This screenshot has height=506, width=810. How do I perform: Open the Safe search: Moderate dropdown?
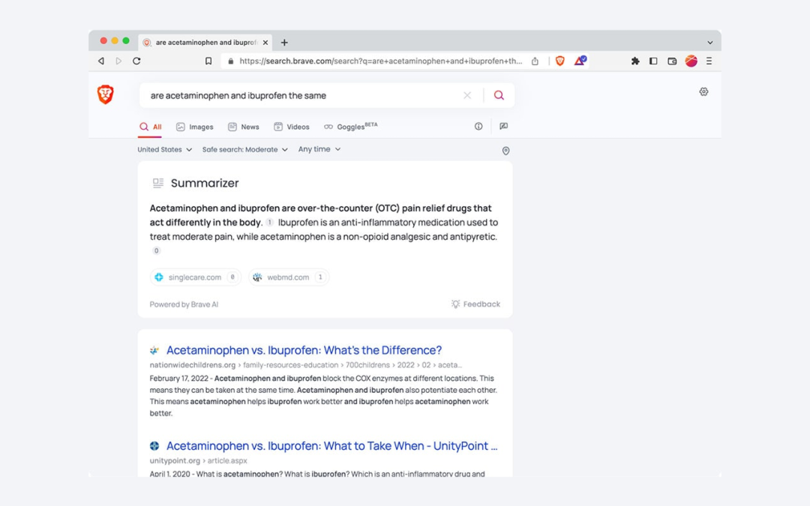click(244, 150)
